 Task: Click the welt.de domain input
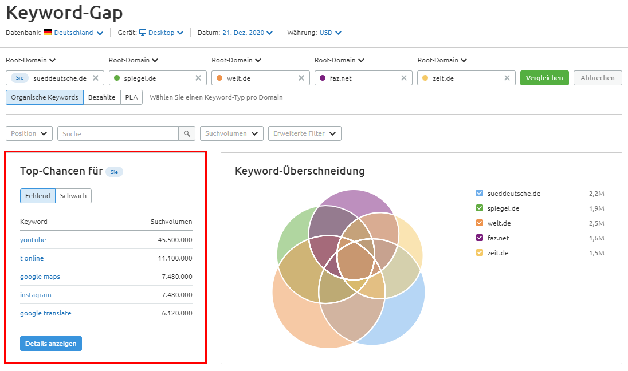coord(260,78)
